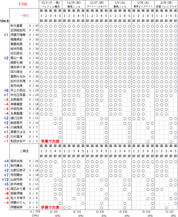Image resolution: width=178 pixels, height=217 pixels.
Task: Click member name "生田絵梨花"
Action: (x=18, y=30)
